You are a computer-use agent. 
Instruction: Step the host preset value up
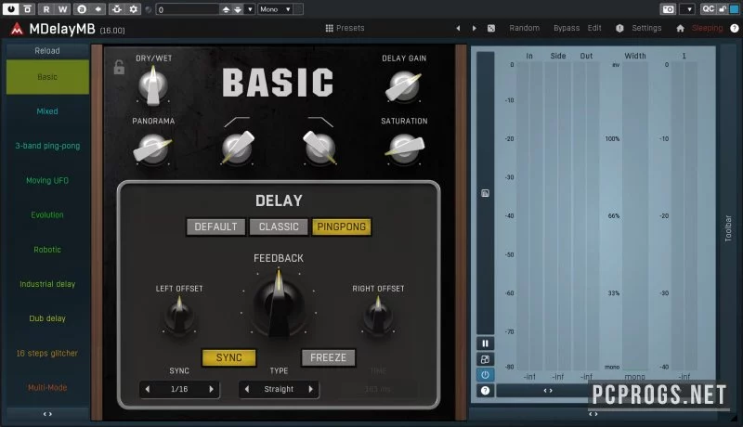(226, 9)
